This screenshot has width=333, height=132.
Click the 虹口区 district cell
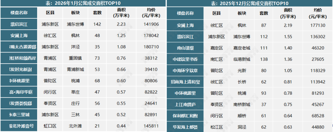50,126
